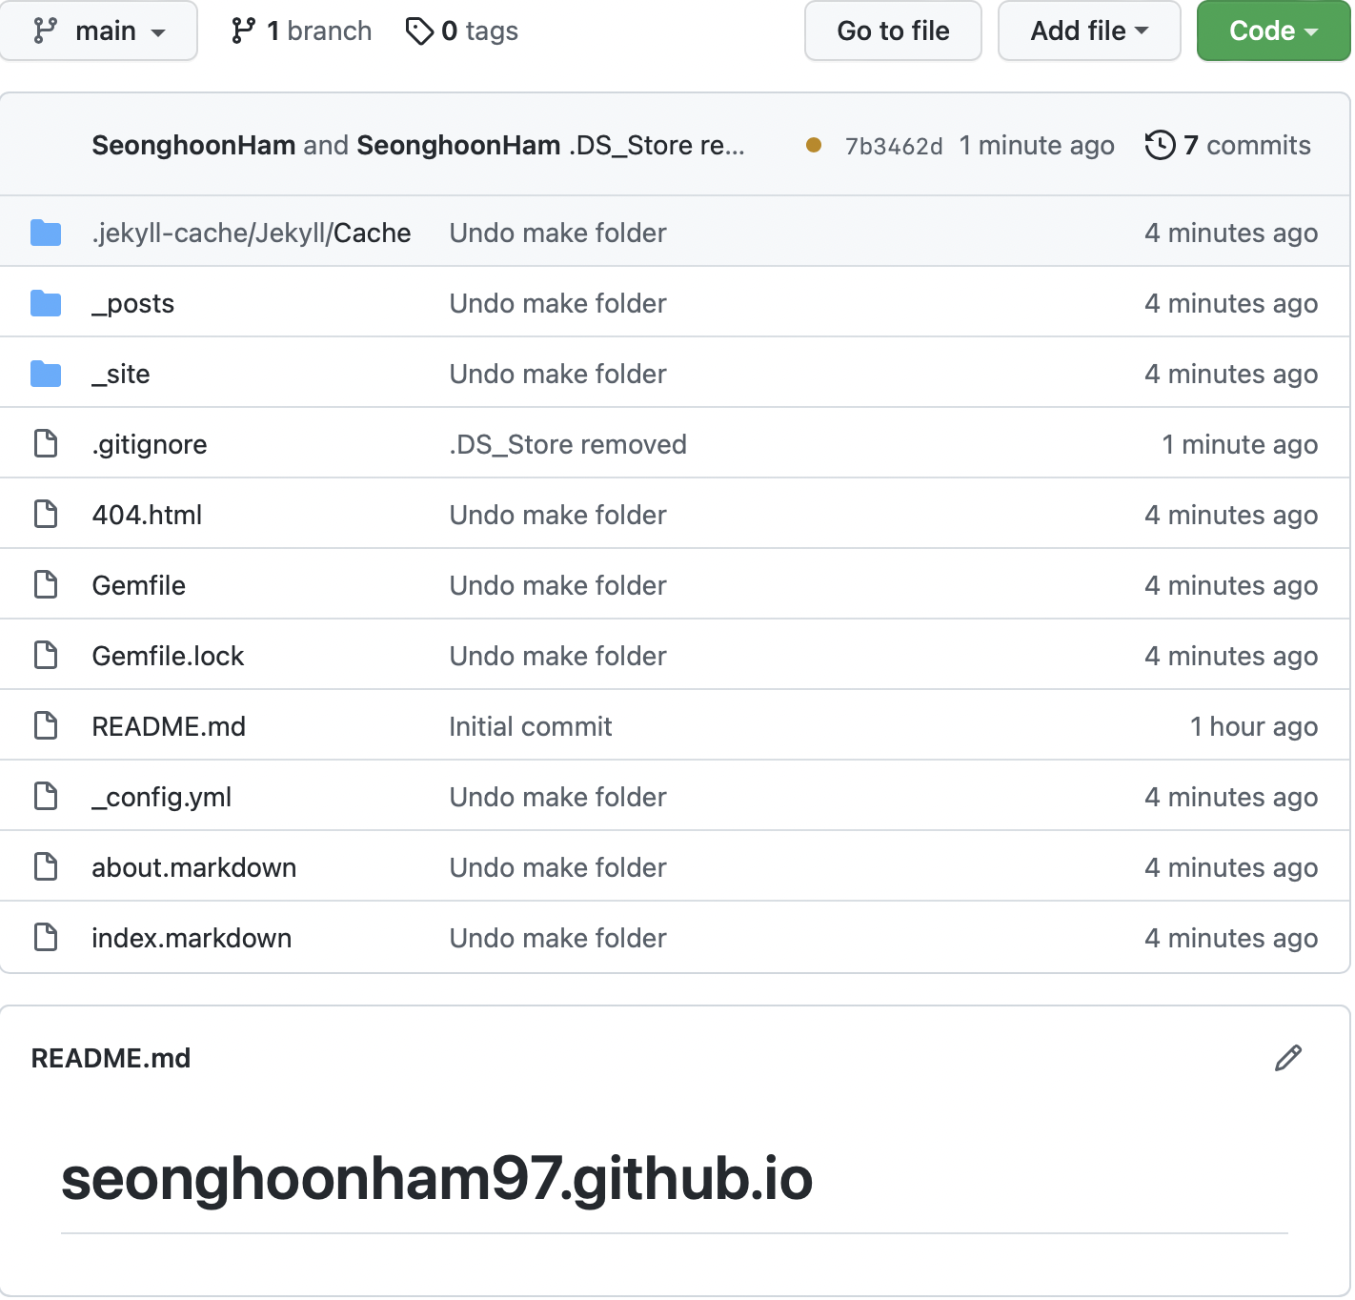Open the 404.html file
Viewport: 1355px width, 1300px height.
[x=147, y=515]
